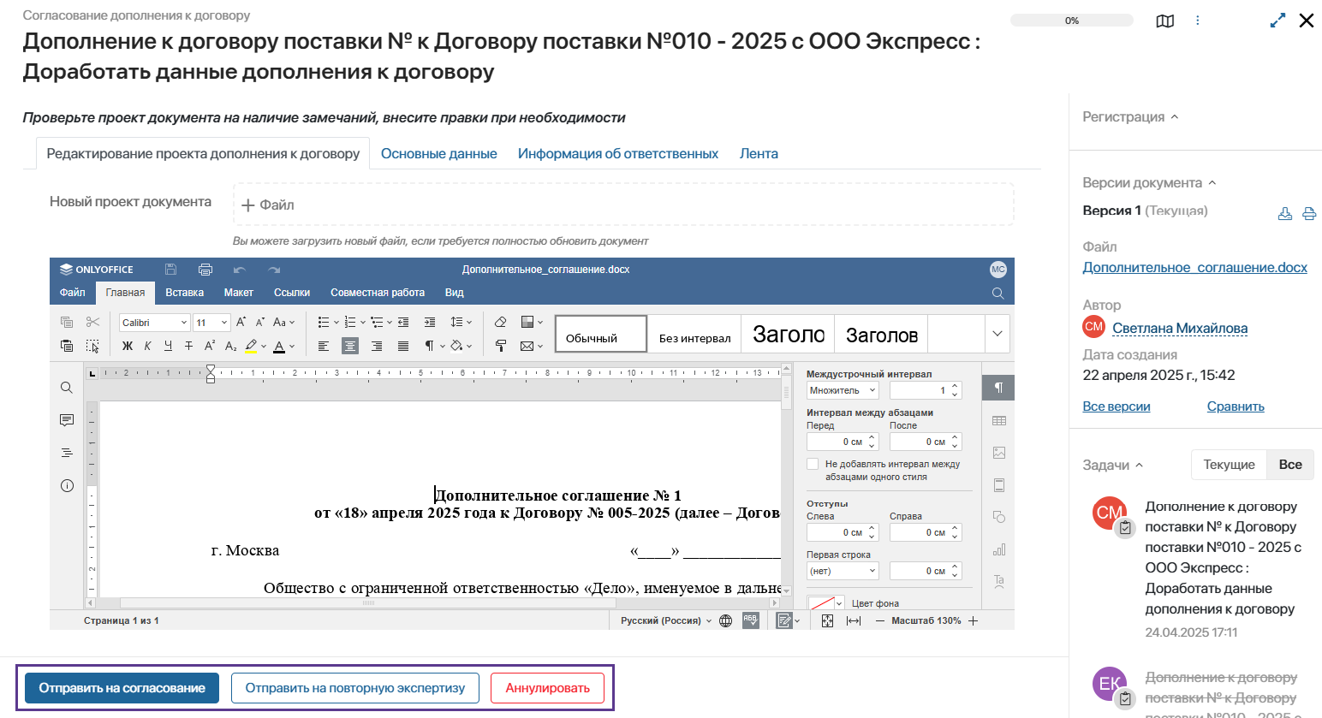Toggle bold (Ж) formatting
Viewport: 1322px width, 718px height.
(128, 346)
